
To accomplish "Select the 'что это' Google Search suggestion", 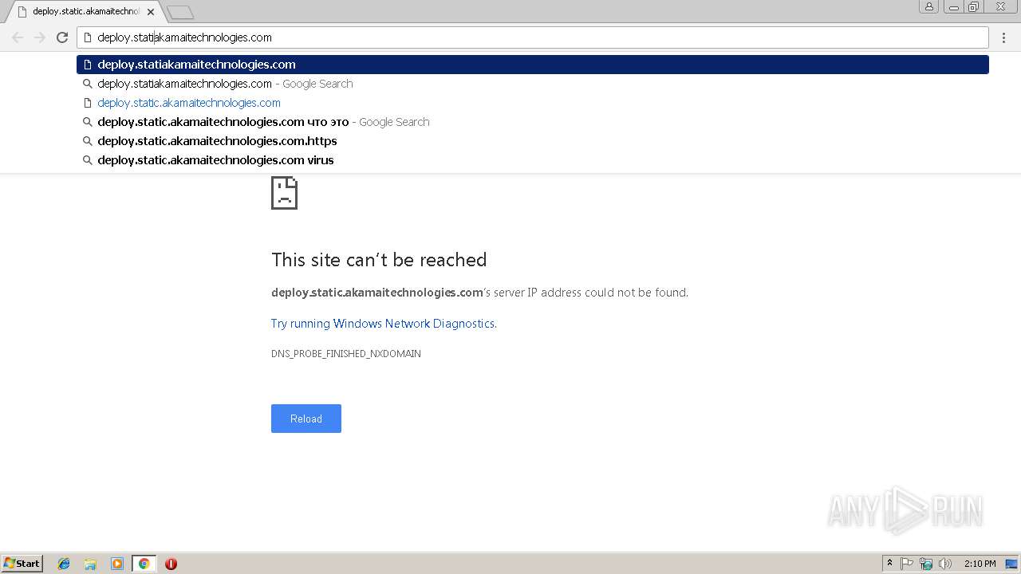I will (533, 122).
